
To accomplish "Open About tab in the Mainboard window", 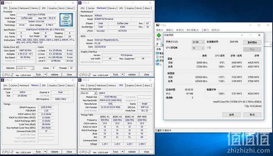I will click(x=147, y=8).
